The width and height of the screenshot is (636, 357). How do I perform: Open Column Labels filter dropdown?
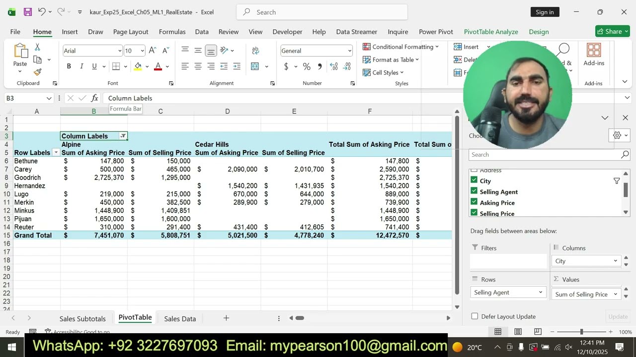123,136
